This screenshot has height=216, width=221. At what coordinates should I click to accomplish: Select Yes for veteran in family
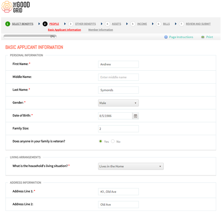point(101,141)
